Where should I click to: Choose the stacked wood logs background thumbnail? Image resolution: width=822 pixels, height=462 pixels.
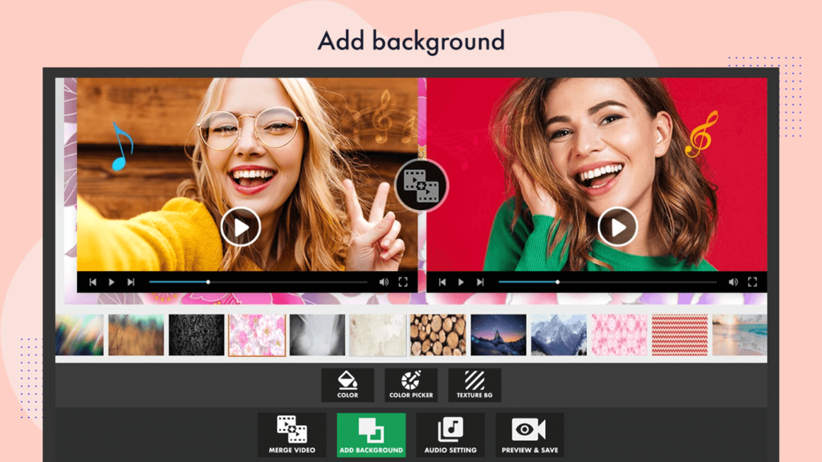click(x=438, y=335)
